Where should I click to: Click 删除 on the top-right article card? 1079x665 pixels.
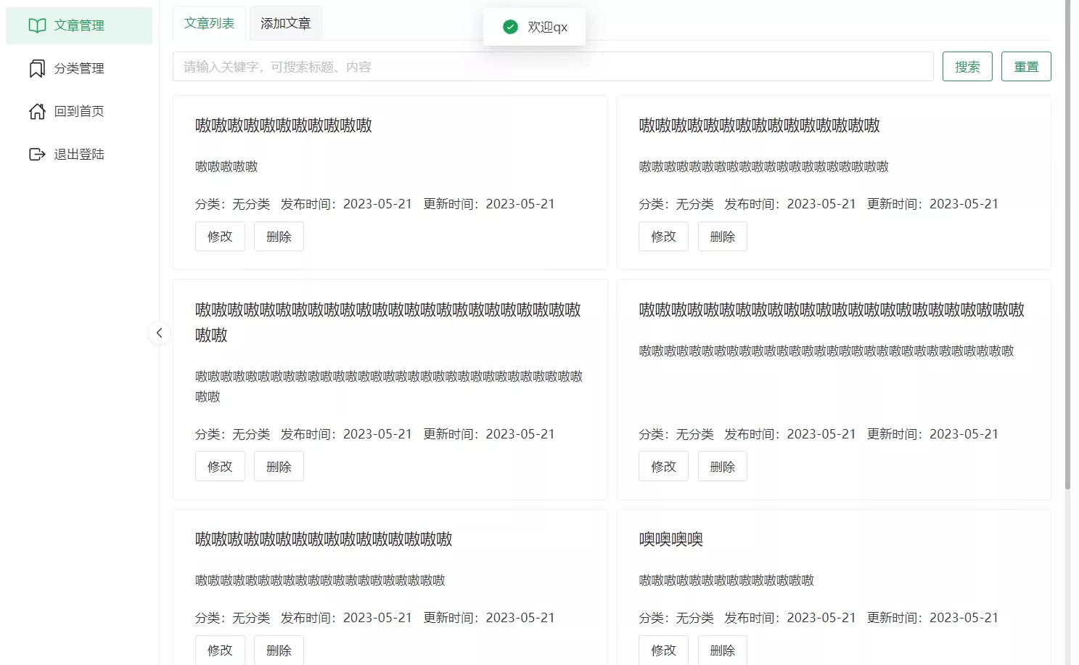click(723, 237)
